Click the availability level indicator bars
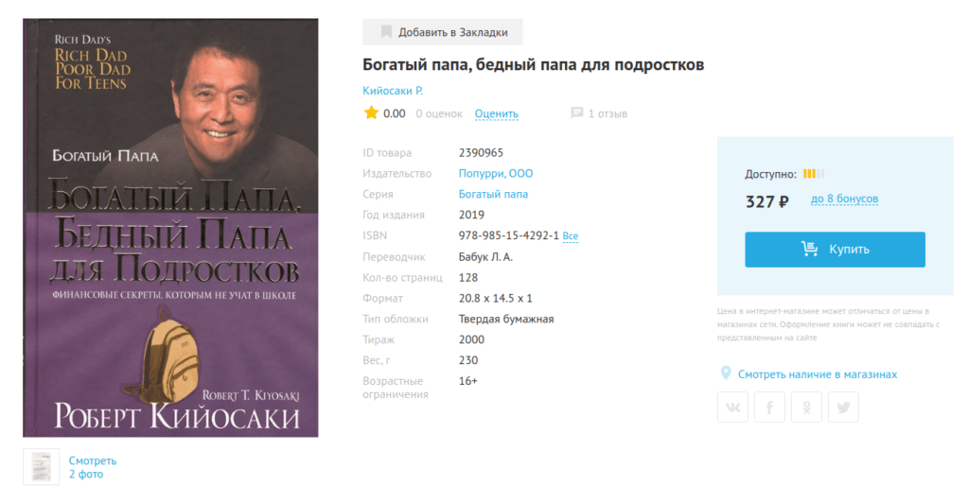Screen dimensions: 969x503 click(814, 174)
